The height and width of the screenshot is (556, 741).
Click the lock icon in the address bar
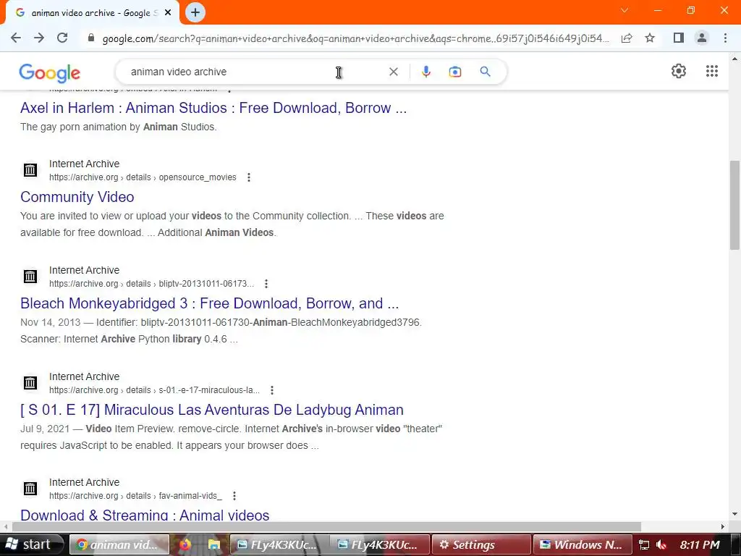[91, 38]
